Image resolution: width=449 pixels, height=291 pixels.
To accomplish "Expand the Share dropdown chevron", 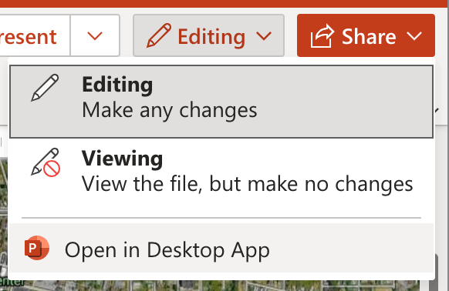I will pyautogui.click(x=414, y=36).
